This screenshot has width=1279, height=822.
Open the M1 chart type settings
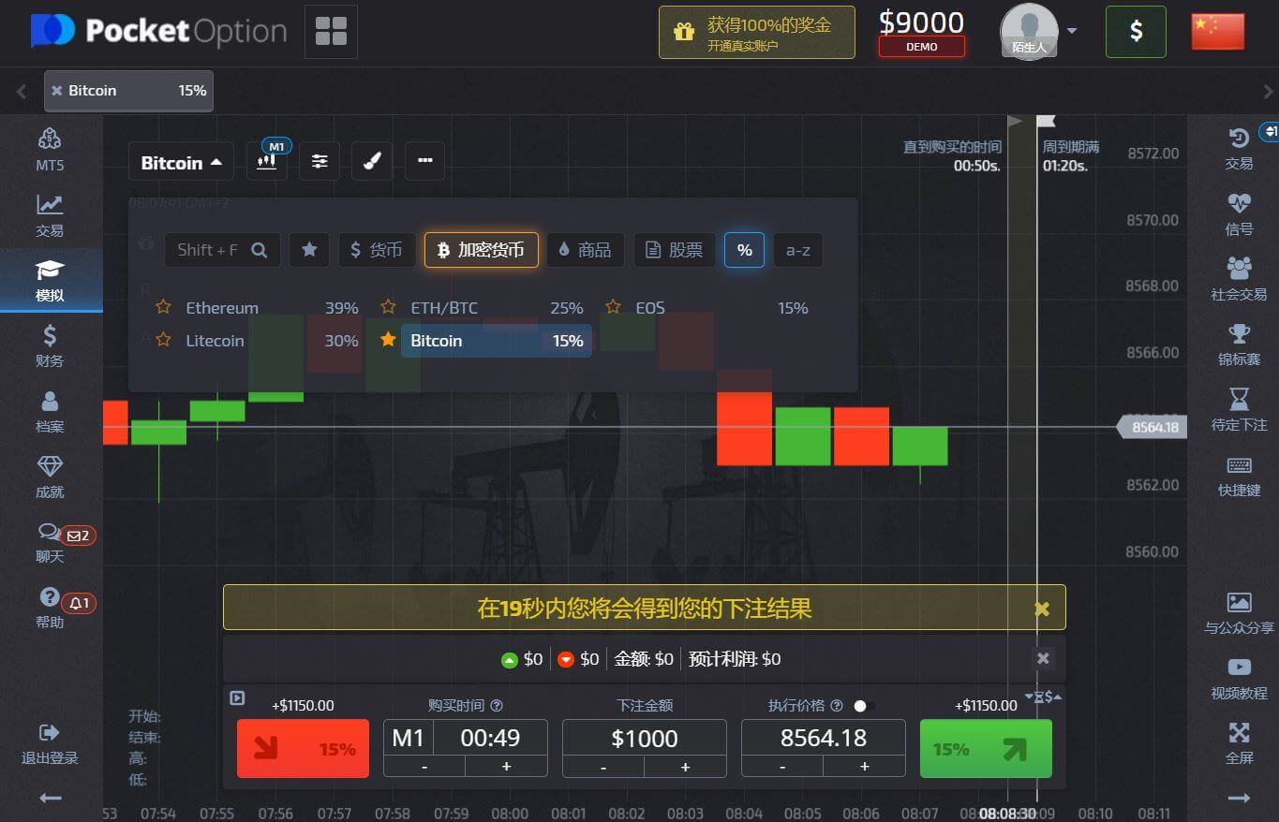click(267, 161)
